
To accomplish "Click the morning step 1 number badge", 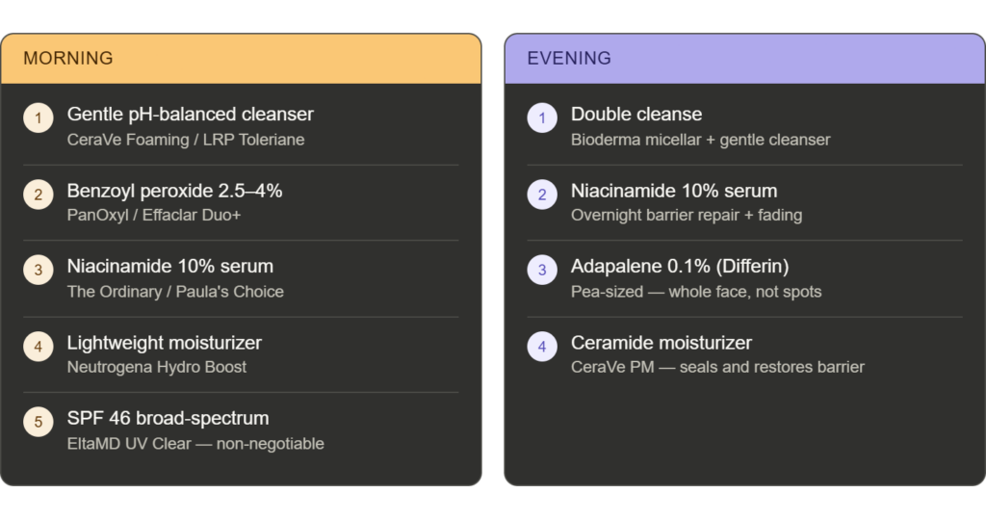I will click(38, 118).
